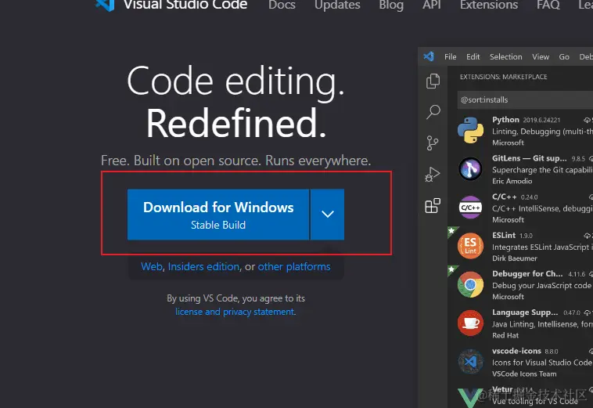Click the Dirk Baeumer publisher name

514,258
